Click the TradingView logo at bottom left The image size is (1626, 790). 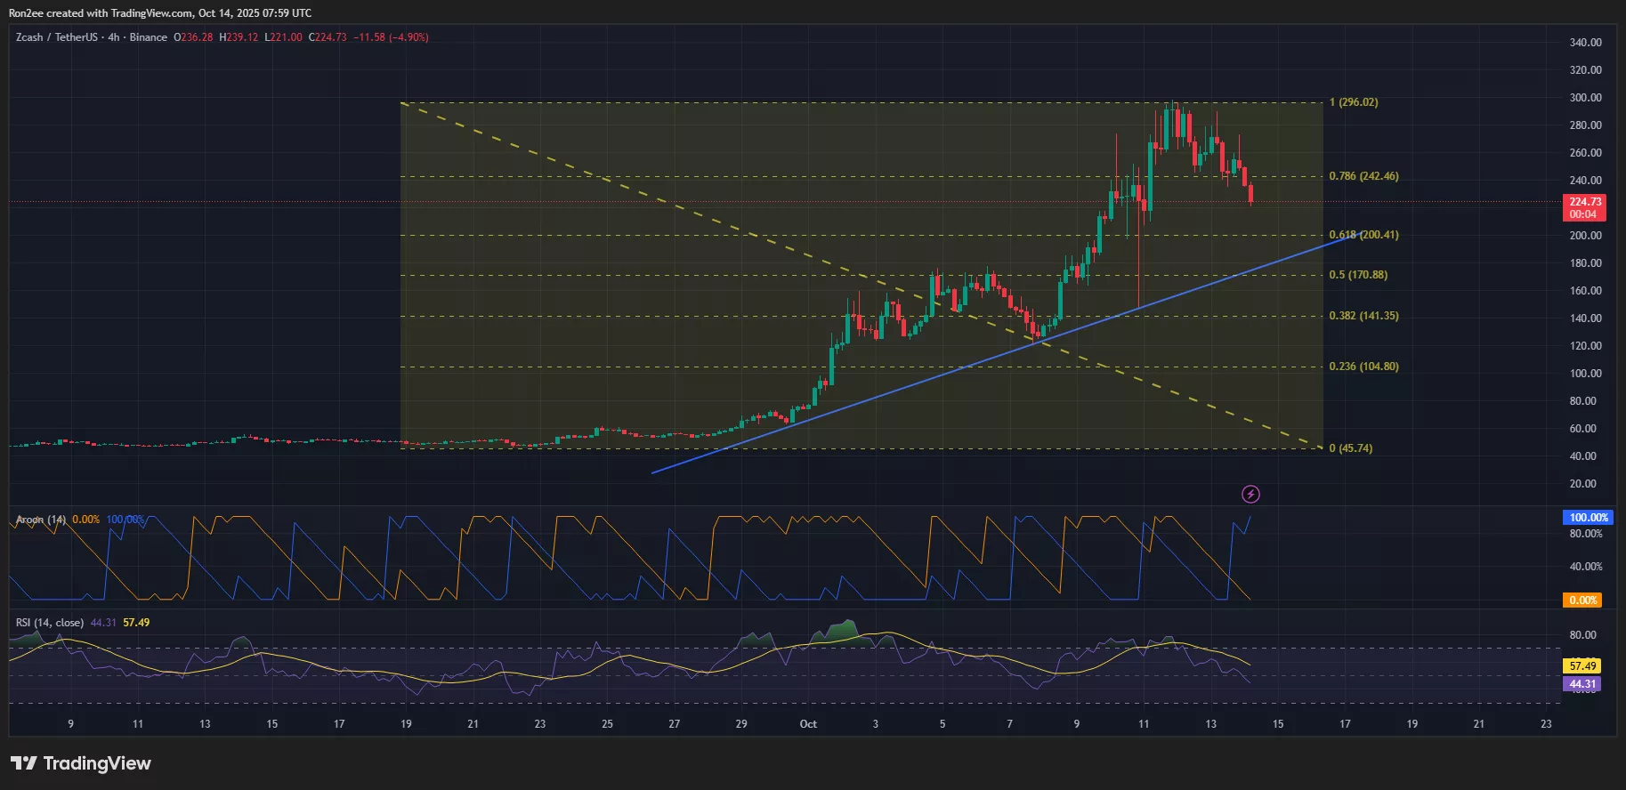pyautogui.click(x=81, y=763)
